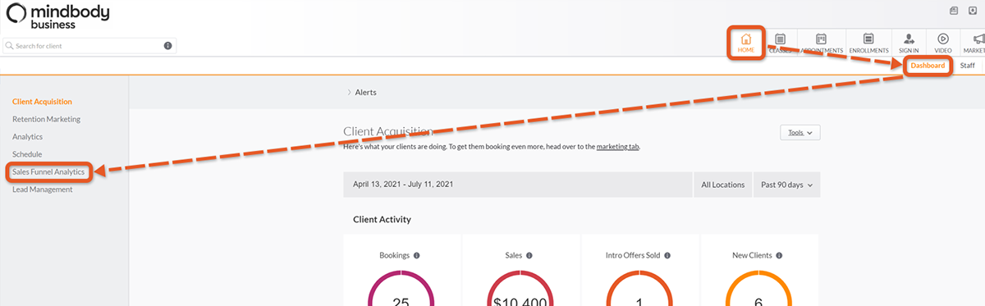Click the Client Activity heading
985x306 pixels.
tap(382, 220)
